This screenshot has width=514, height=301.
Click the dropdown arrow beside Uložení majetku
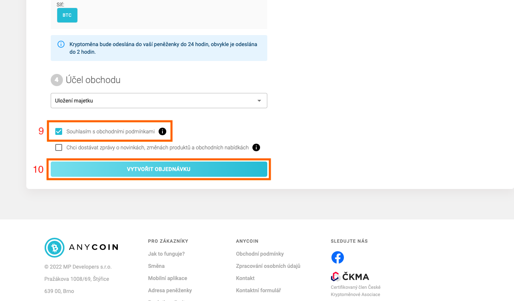(259, 101)
